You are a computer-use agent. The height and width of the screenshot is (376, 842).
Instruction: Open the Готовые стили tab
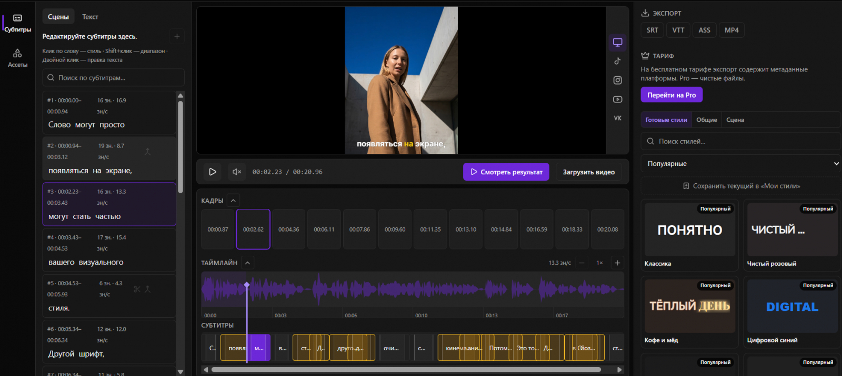click(x=666, y=120)
